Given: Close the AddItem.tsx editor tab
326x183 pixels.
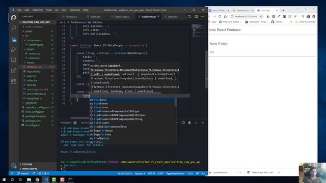Looking at the screenshot, I should coord(158,17).
